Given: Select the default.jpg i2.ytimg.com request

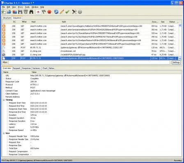Looking at the screenshot, I should tap(90, 55).
